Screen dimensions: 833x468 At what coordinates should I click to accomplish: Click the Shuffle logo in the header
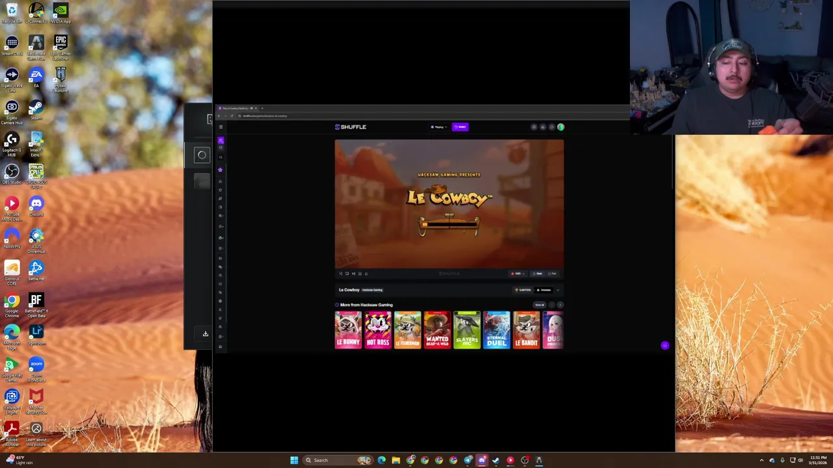click(351, 127)
